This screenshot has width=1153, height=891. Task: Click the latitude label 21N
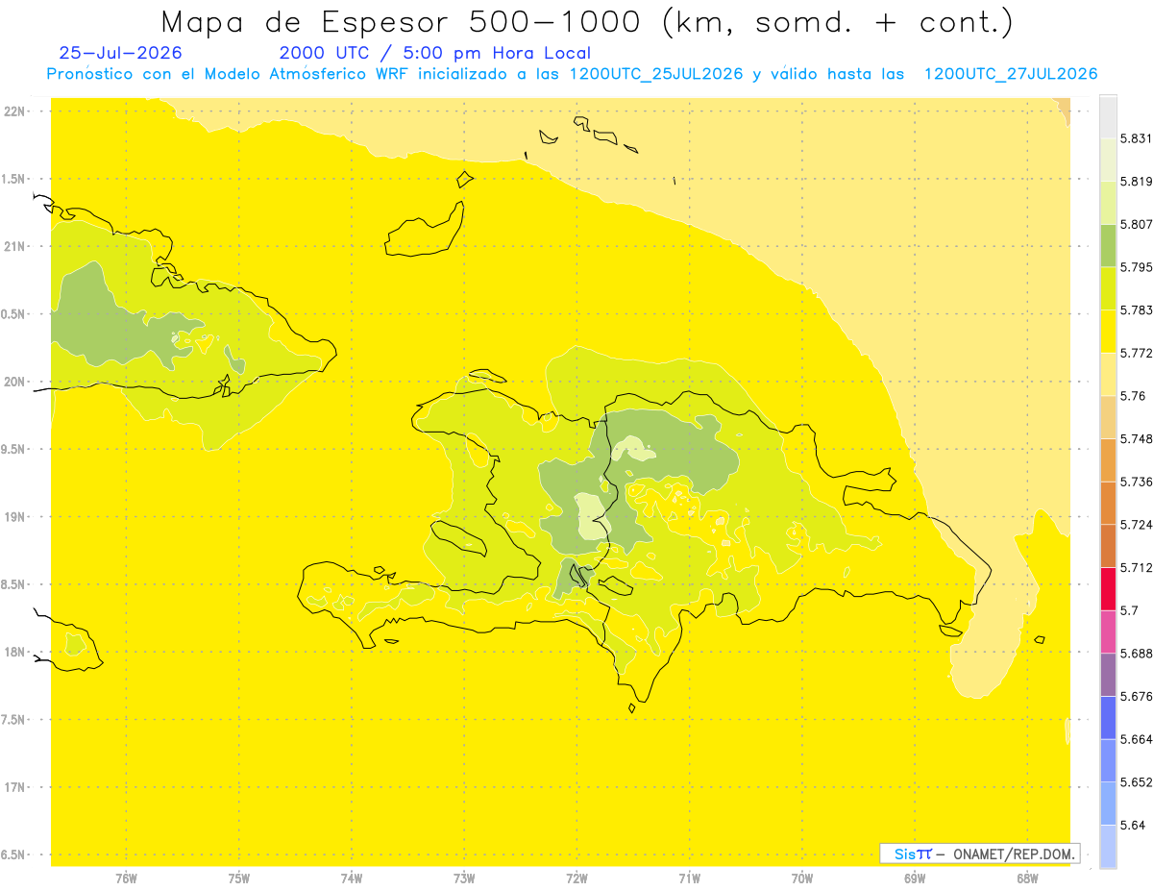click(x=15, y=247)
